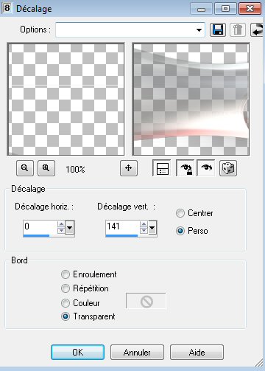
Task: Zoom in the preview with the plus magnifier
Action: pyautogui.click(x=46, y=168)
